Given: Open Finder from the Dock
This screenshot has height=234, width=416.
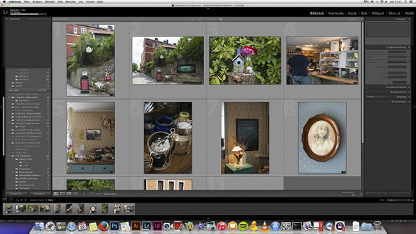Looking at the screenshot, I should [40, 226].
